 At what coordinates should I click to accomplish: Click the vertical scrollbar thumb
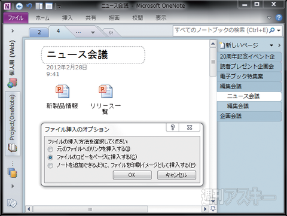[x=213, y=62]
